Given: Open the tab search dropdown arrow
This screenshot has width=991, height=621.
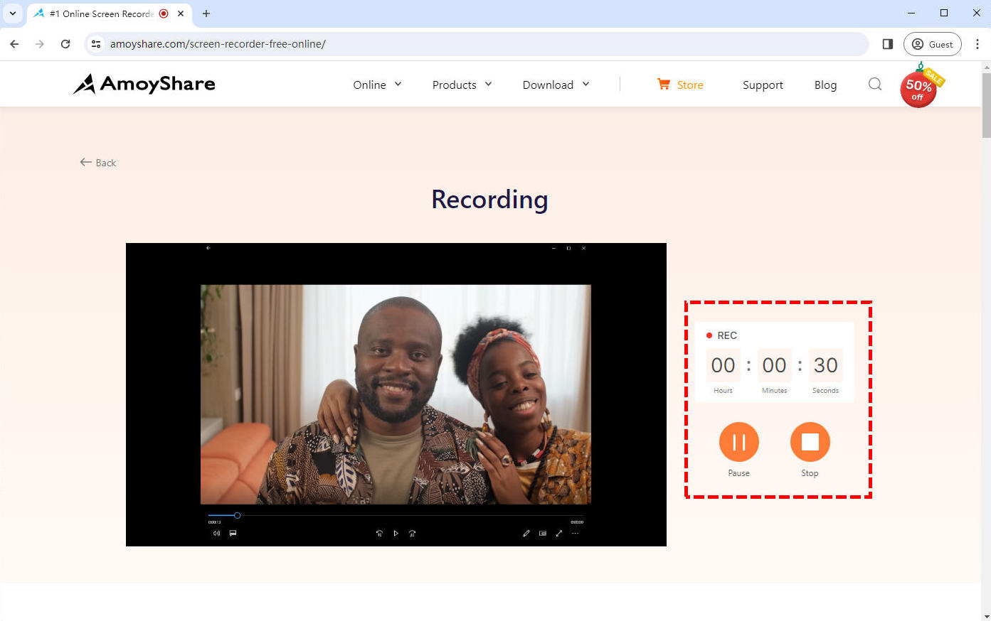Looking at the screenshot, I should click(x=12, y=13).
